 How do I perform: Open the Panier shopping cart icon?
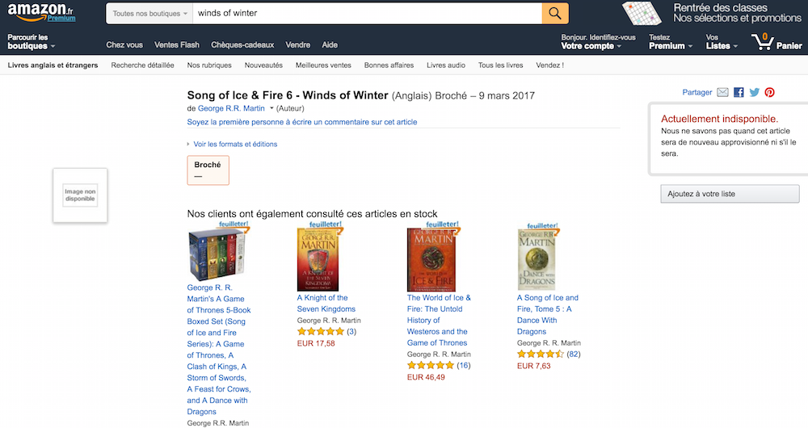tap(763, 42)
